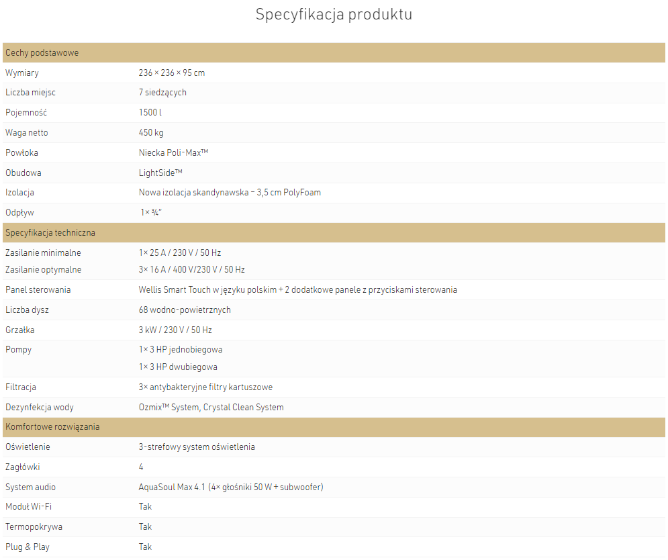
Task: Click the 'Moduł Wi-Fi' label
Action: point(29,507)
